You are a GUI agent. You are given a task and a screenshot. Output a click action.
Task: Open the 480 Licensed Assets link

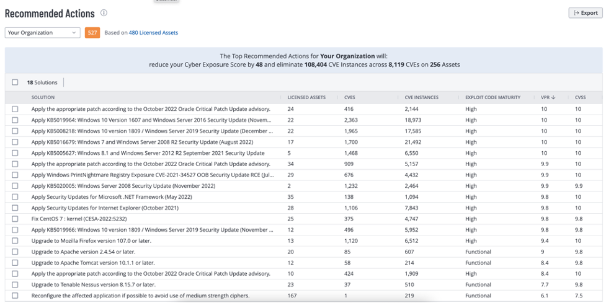pyautogui.click(x=153, y=33)
